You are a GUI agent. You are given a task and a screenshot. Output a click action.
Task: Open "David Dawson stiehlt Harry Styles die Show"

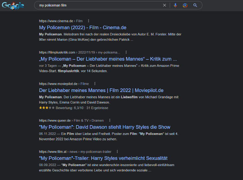[104, 127]
